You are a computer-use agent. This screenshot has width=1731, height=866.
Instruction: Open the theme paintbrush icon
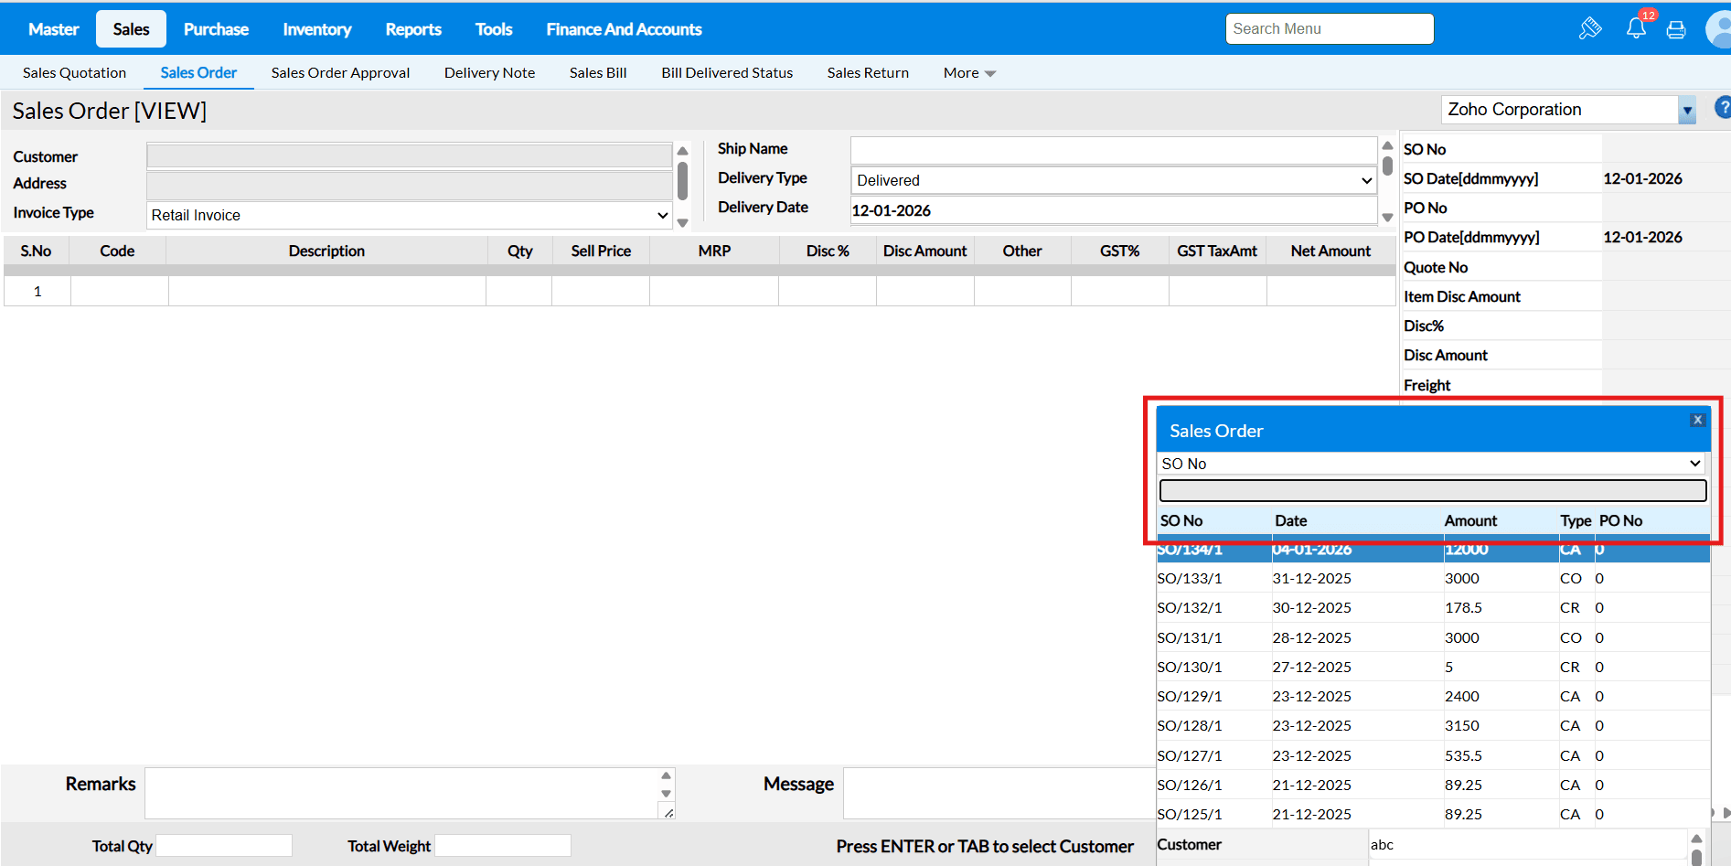click(x=1590, y=28)
